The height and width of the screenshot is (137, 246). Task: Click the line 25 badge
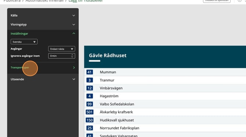[x=90, y=128]
